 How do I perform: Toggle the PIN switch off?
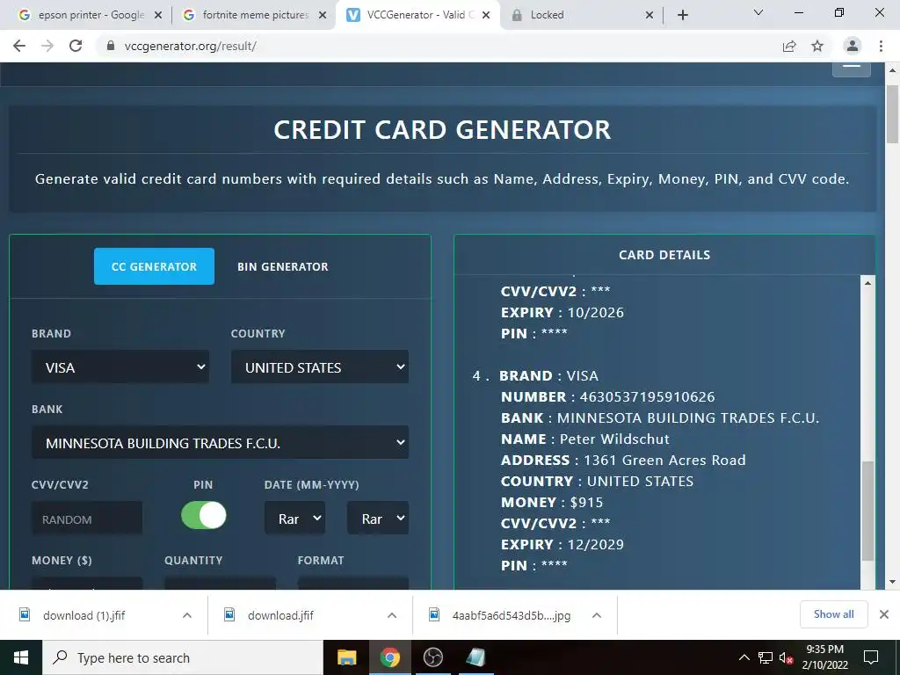(x=203, y=515)
